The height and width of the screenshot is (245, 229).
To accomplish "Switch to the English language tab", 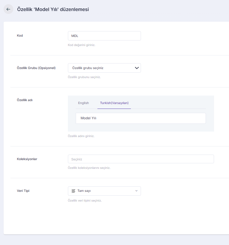I will point(83,103).
